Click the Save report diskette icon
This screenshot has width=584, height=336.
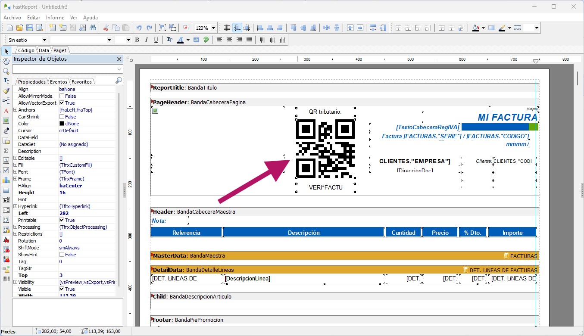coord(30,28)
